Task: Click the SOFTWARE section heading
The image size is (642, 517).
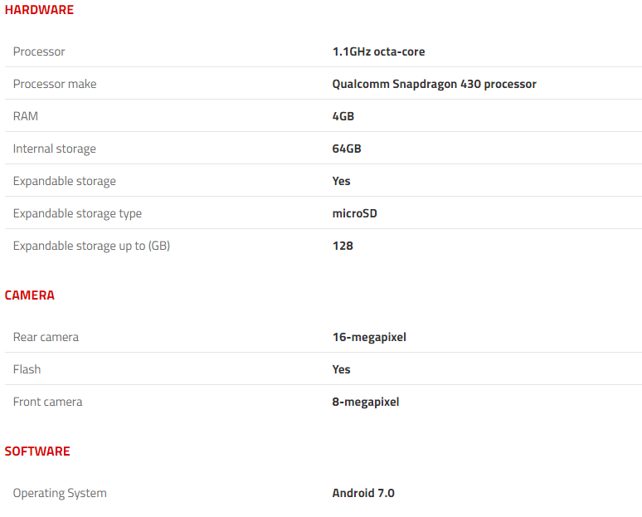Action: (x=37, y=451)
